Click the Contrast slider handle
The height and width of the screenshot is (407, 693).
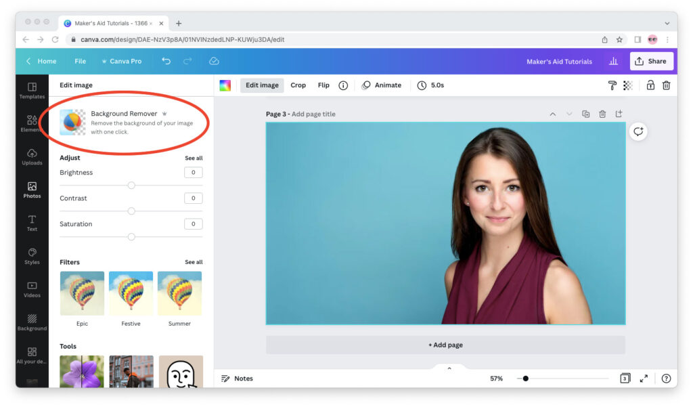[131, 211]
